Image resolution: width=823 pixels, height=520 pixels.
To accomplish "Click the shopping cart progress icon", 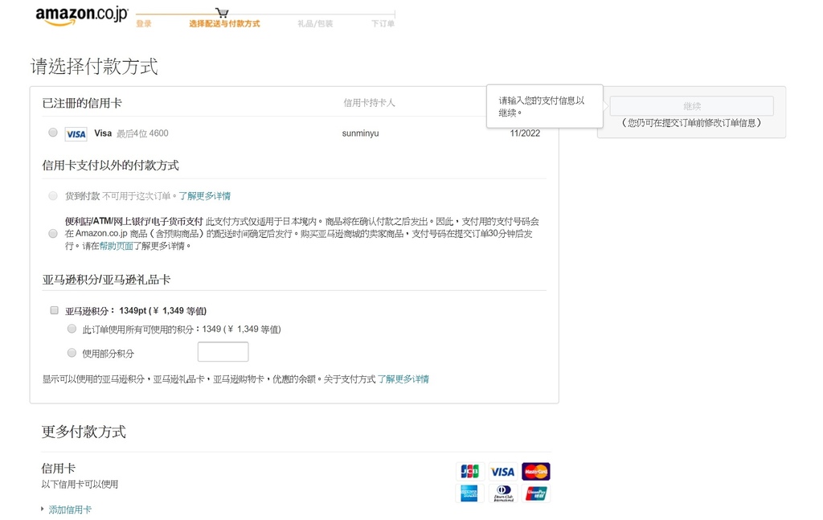I will pyautogui.click(x=222, y=13).
